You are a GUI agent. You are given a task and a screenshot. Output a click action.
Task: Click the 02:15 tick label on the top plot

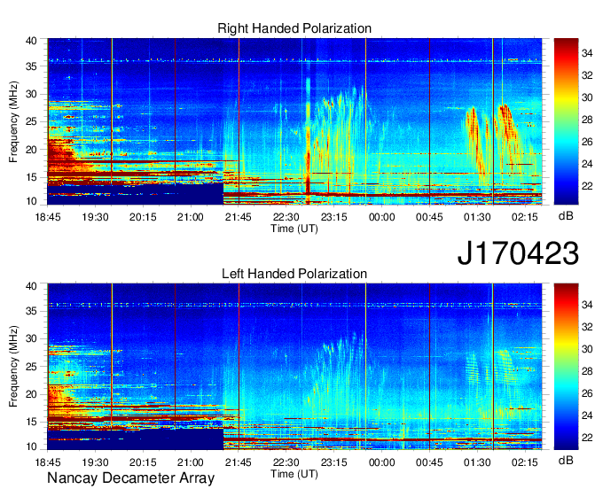(x=525, y=217)
